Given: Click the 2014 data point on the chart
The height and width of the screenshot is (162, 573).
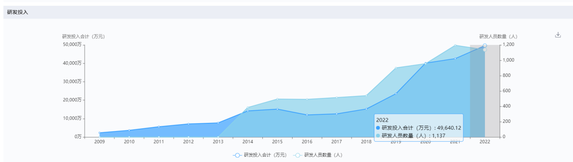Looking at the screenshot, I should [x=247, y=111].
